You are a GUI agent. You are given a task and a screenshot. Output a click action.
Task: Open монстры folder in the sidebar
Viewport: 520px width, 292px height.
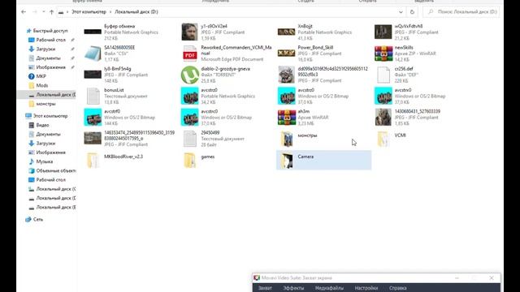(x=45, y=104)
